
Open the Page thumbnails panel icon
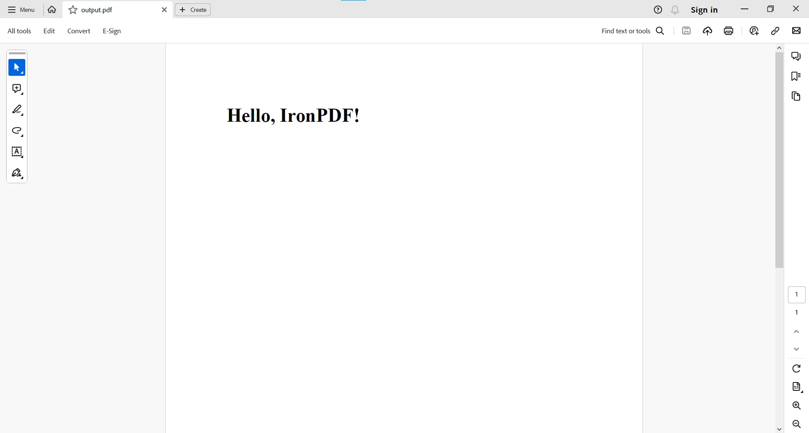pyautogui.click(x=796, y=96)
